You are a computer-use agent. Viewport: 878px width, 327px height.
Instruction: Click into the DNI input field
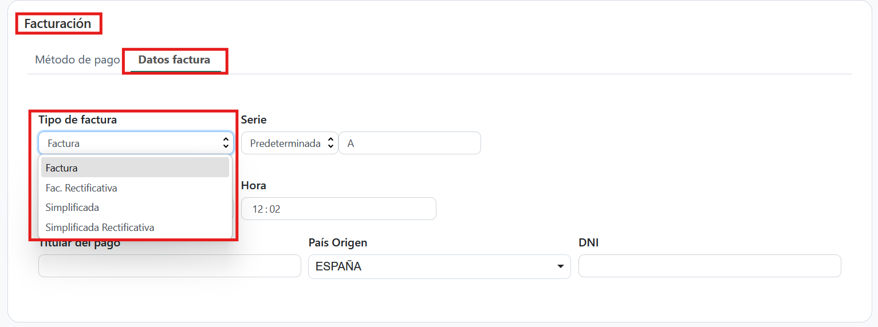tap(709, 266)
